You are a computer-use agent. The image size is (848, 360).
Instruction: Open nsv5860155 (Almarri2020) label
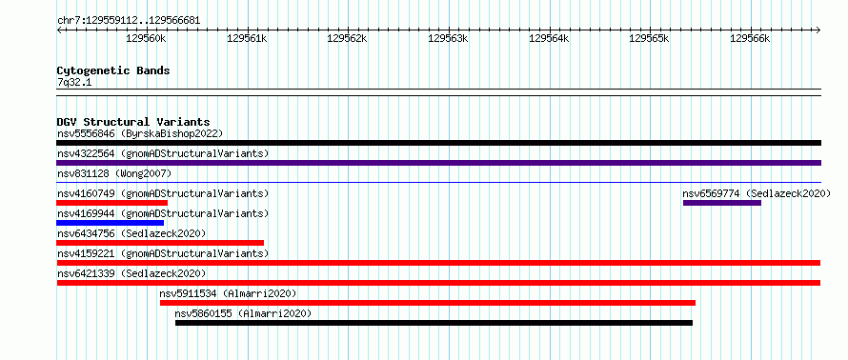243,313
